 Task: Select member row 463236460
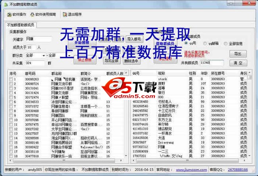[x=189, y=101]
